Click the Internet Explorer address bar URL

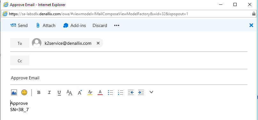click(x=99, y=14)
